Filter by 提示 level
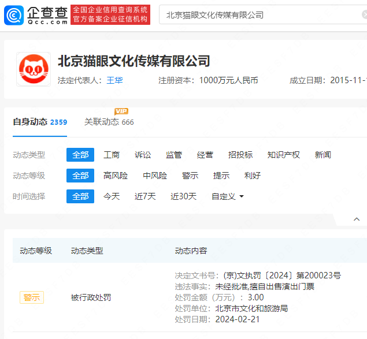Image resolution: width=367 pixels, height=339 pixels. [221, 176]
